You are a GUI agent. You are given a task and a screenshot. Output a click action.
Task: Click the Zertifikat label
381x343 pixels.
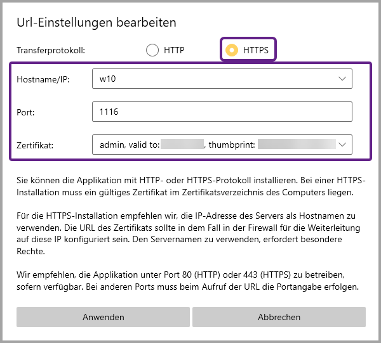pyautogui.click(x=37, y=145)
